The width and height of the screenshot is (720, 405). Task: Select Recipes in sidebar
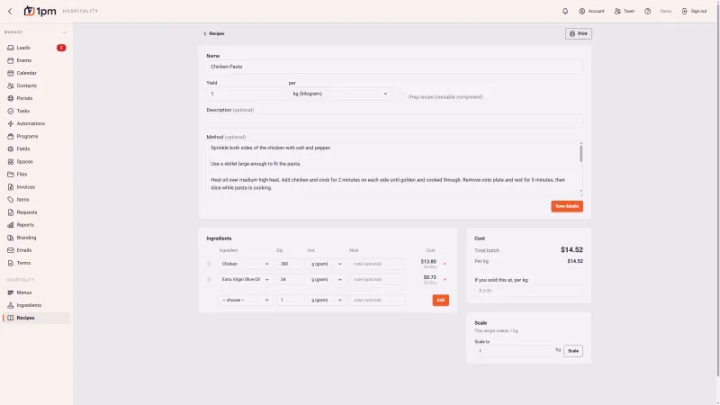coord(36,318)
